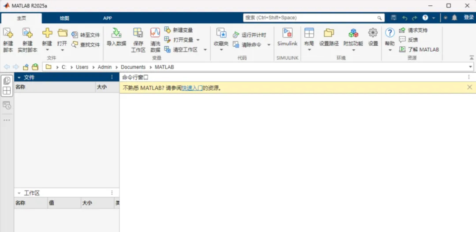Viewport: 476px width, 232px height.
Task: Open 设置路径 set path dialog
Action: pyautogui.click(x=329, y=37)
